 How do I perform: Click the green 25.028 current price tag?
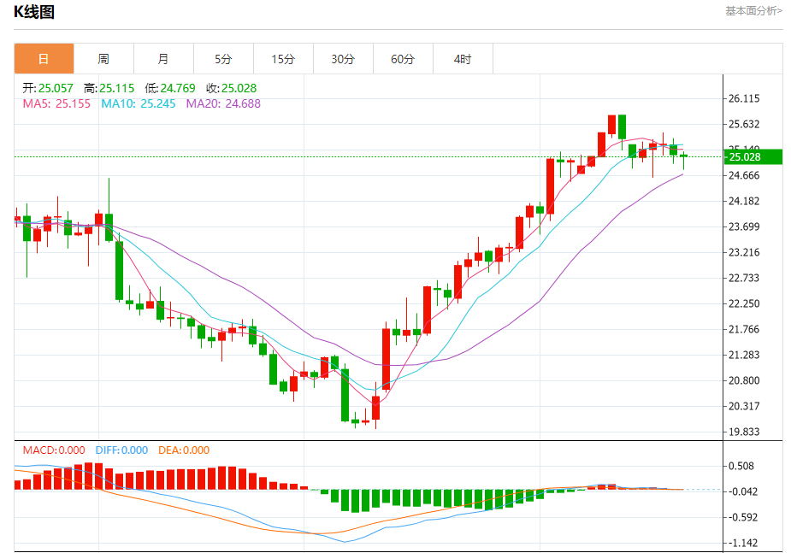point(753,156)
